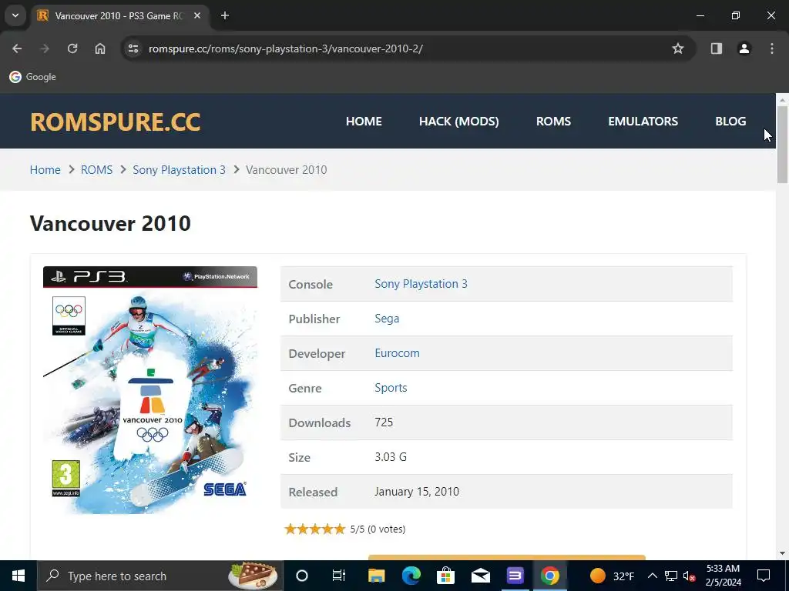
Task: Follow the Home breadcrumb link
Action: [45, 170]
